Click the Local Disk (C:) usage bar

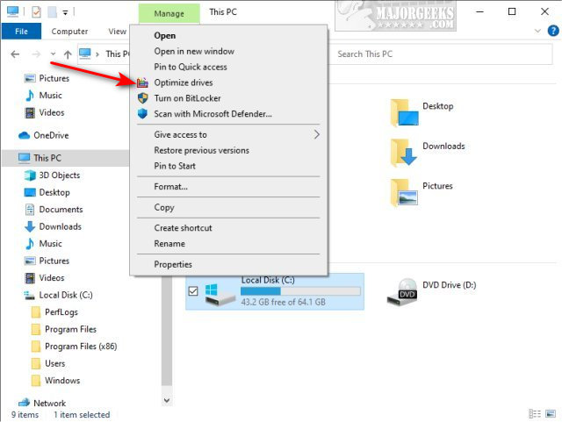click(300, 291)
